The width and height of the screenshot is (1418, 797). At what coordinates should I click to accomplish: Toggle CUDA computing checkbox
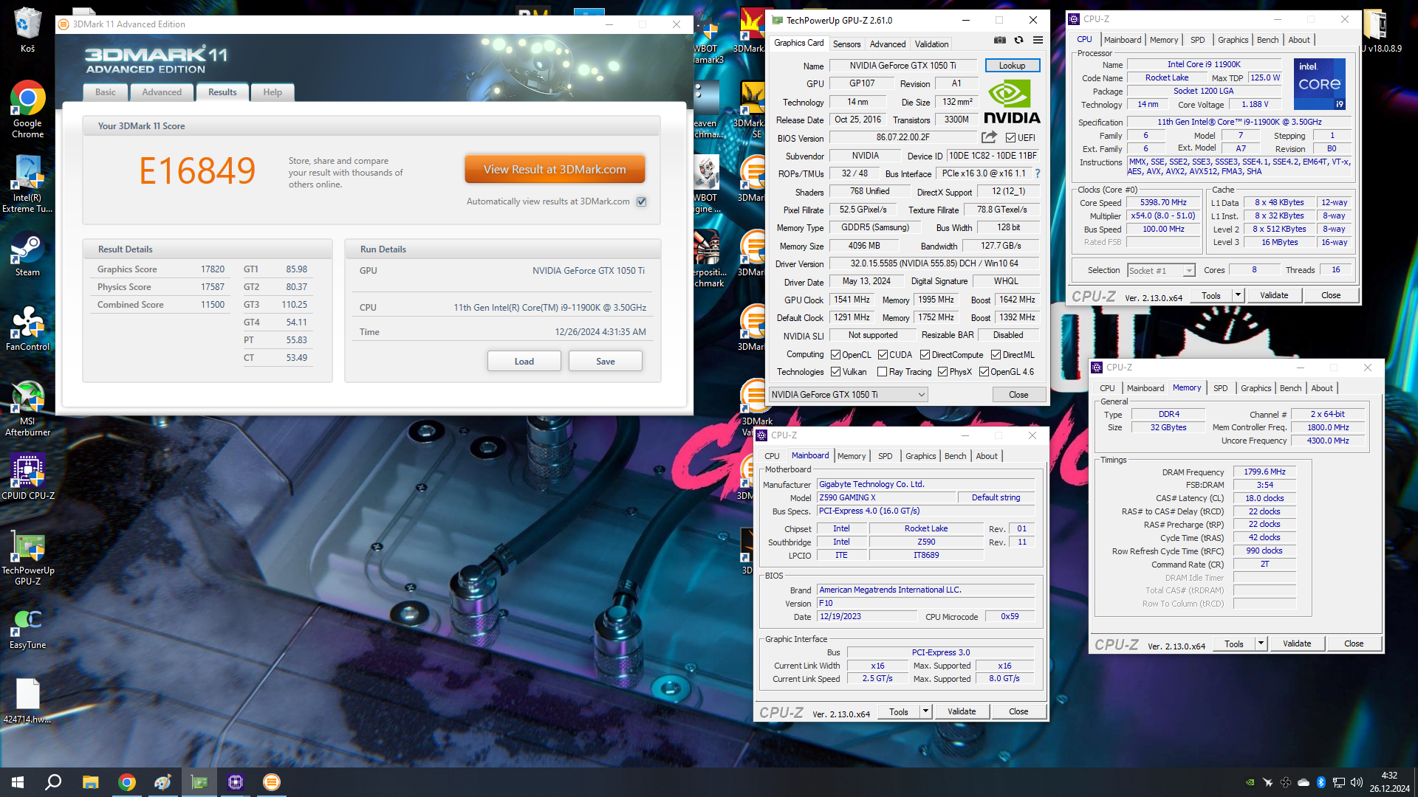point(883,355)
